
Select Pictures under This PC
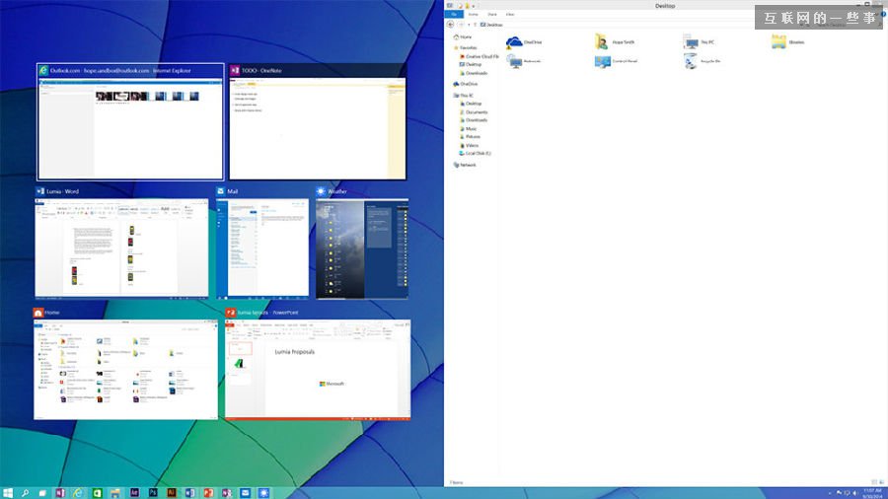(x=470, y=137)
